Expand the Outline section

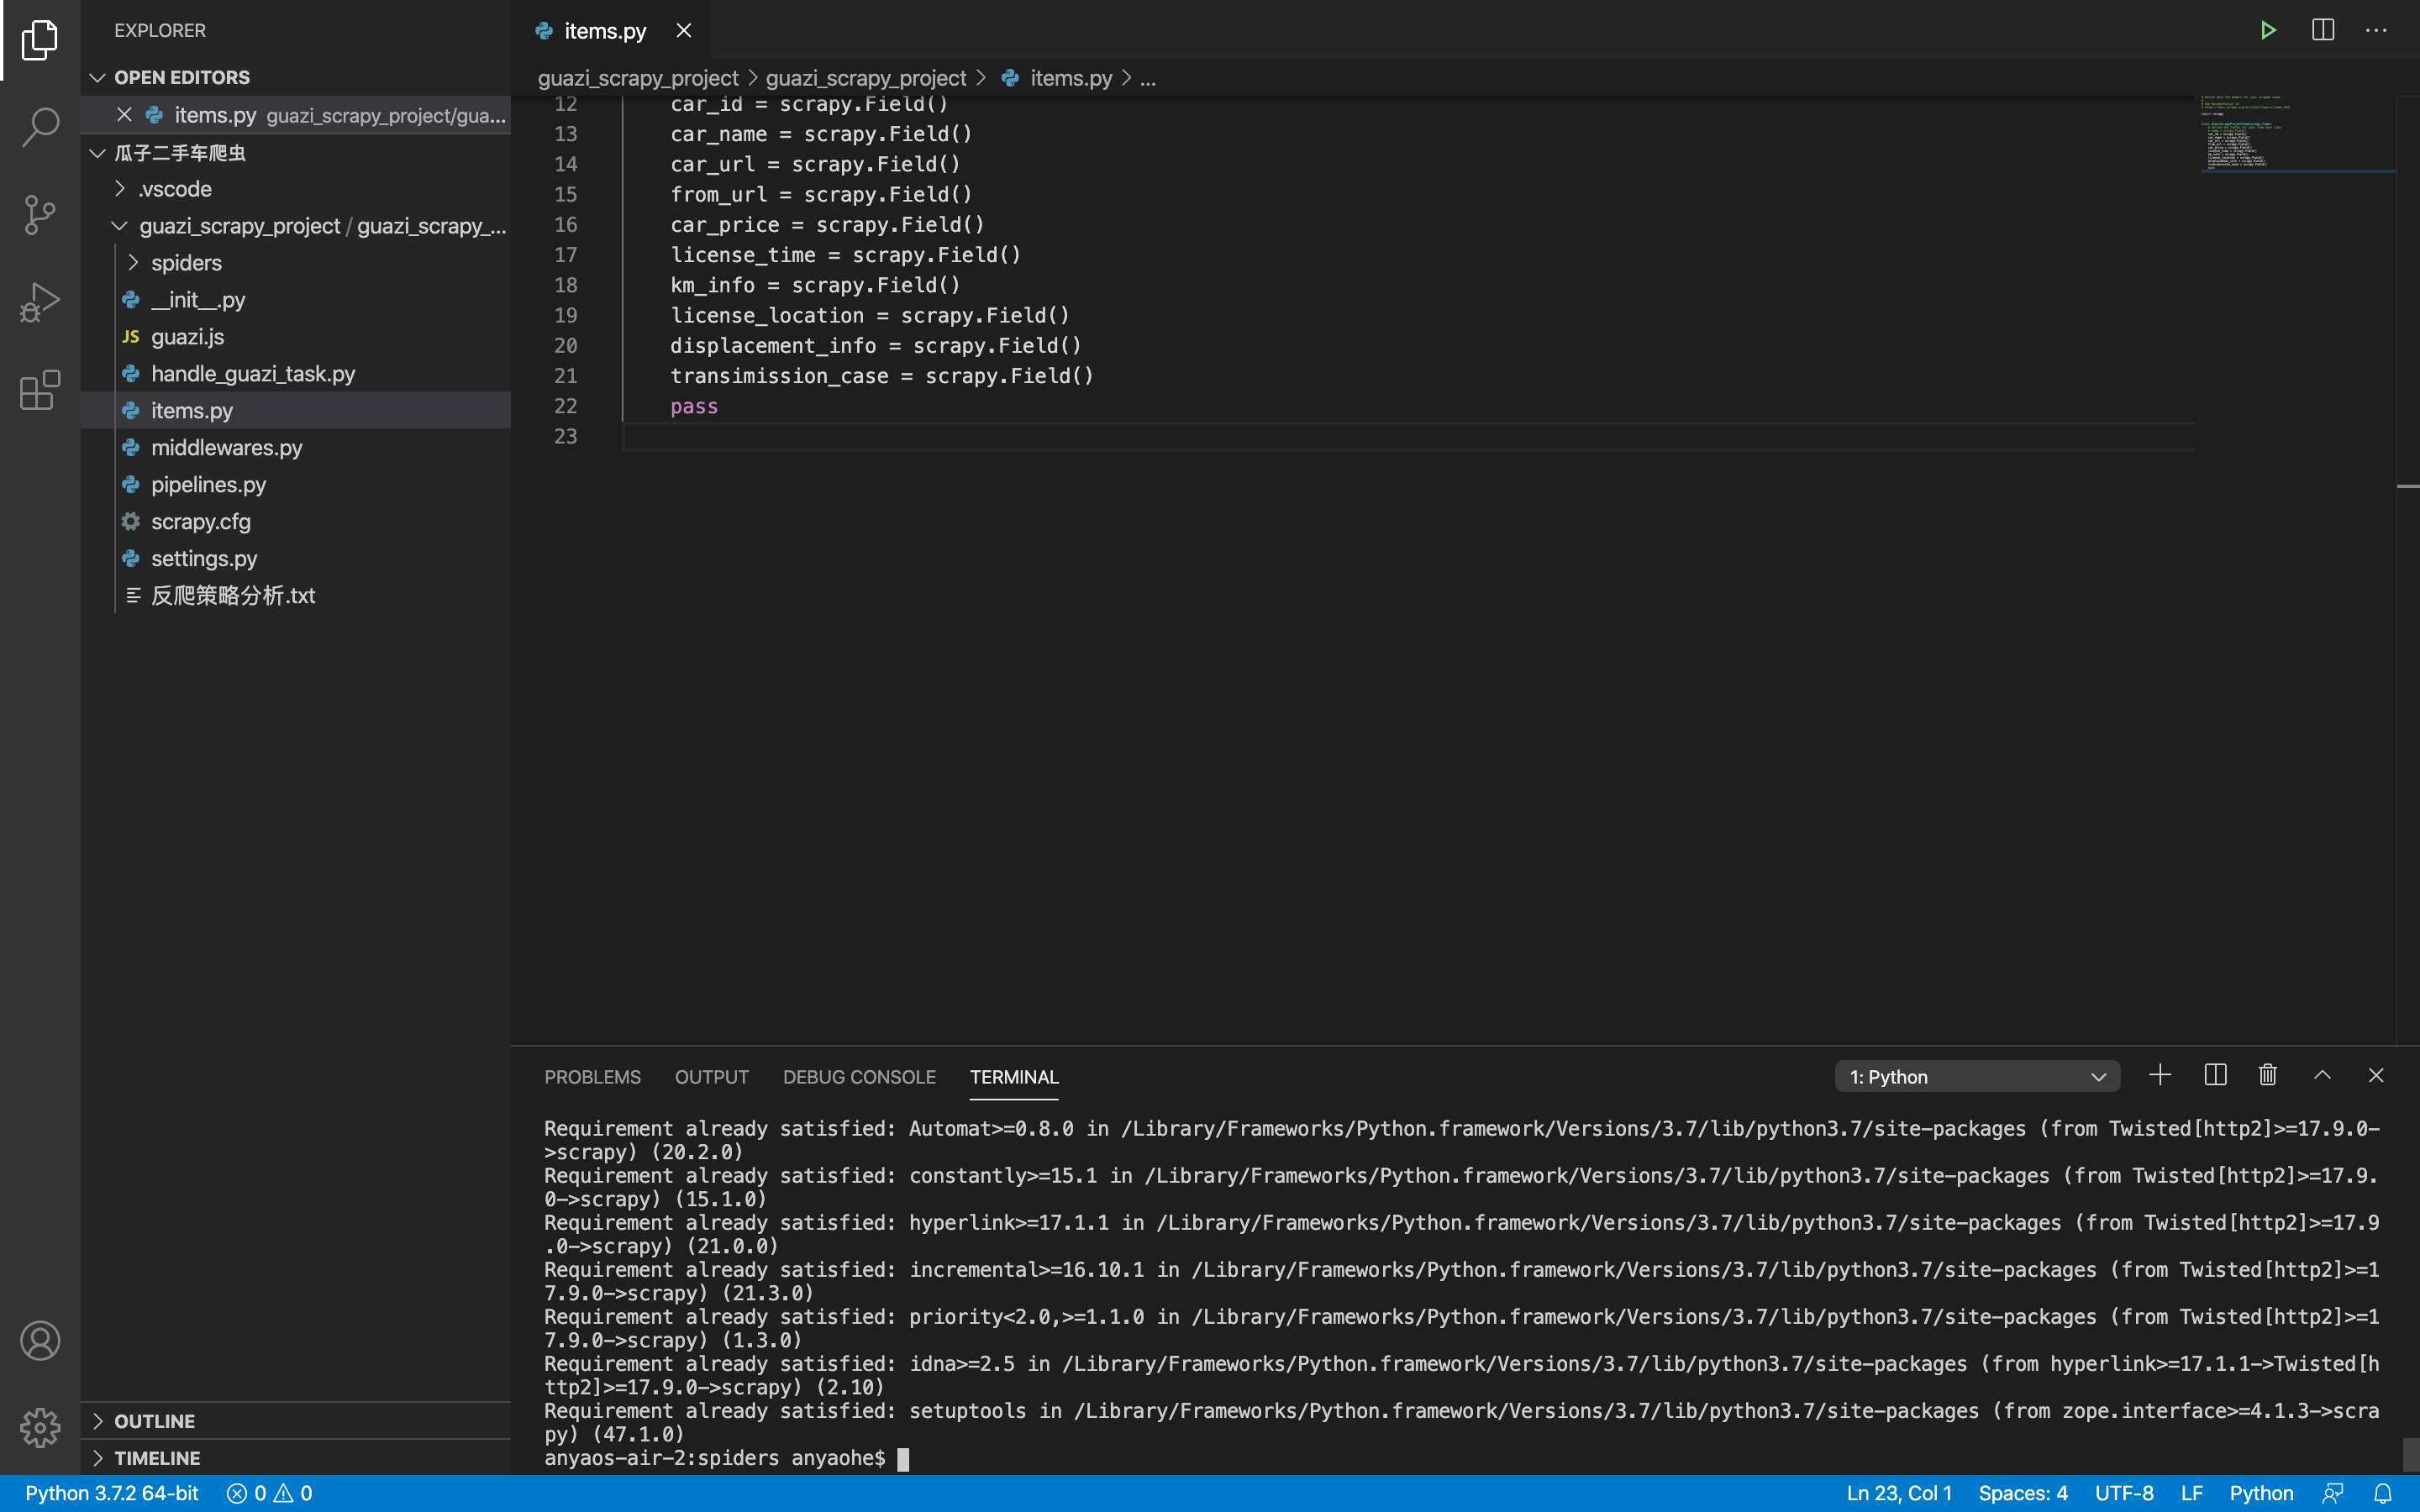[98, 1421]
